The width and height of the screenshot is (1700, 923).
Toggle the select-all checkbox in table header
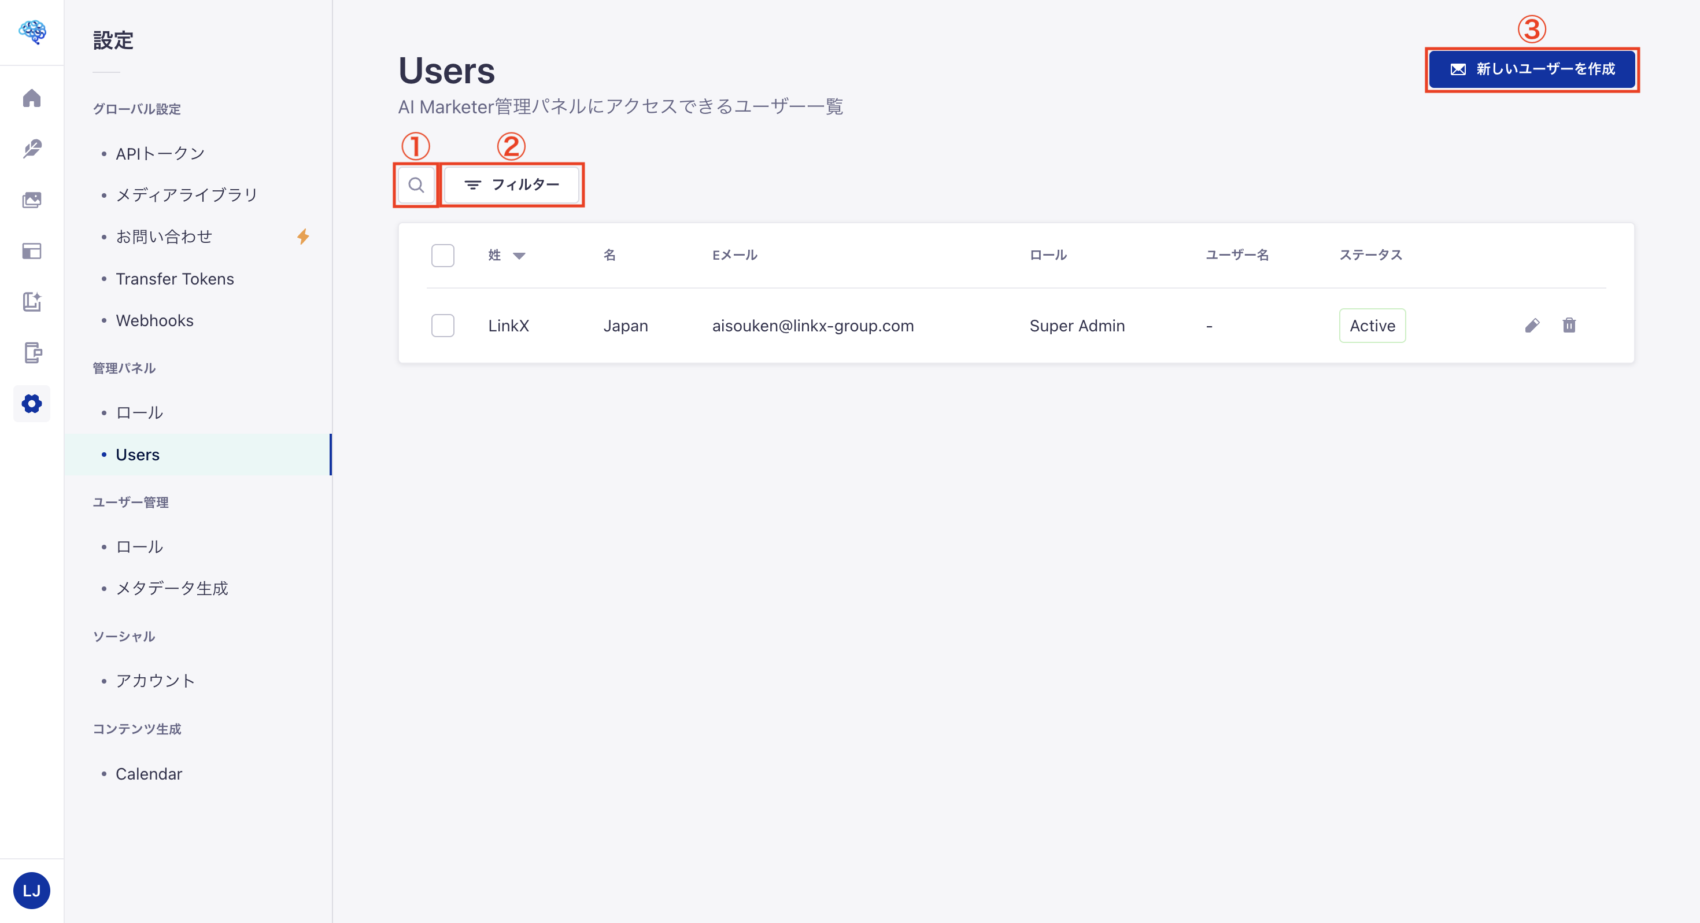point(442,256)
